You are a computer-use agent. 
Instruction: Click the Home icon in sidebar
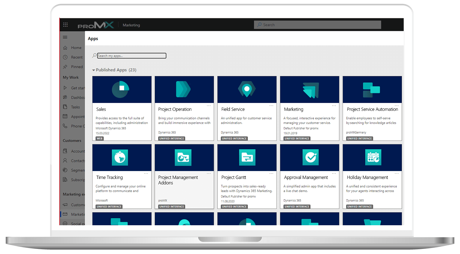tap(65, 48)
